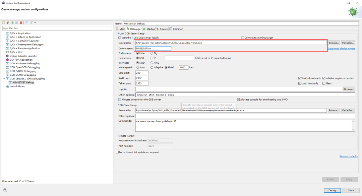The height and width of the screenshot is (196, 362).
Task: Click icon of GDB Hardware Debugging
Action: point(7,63)
